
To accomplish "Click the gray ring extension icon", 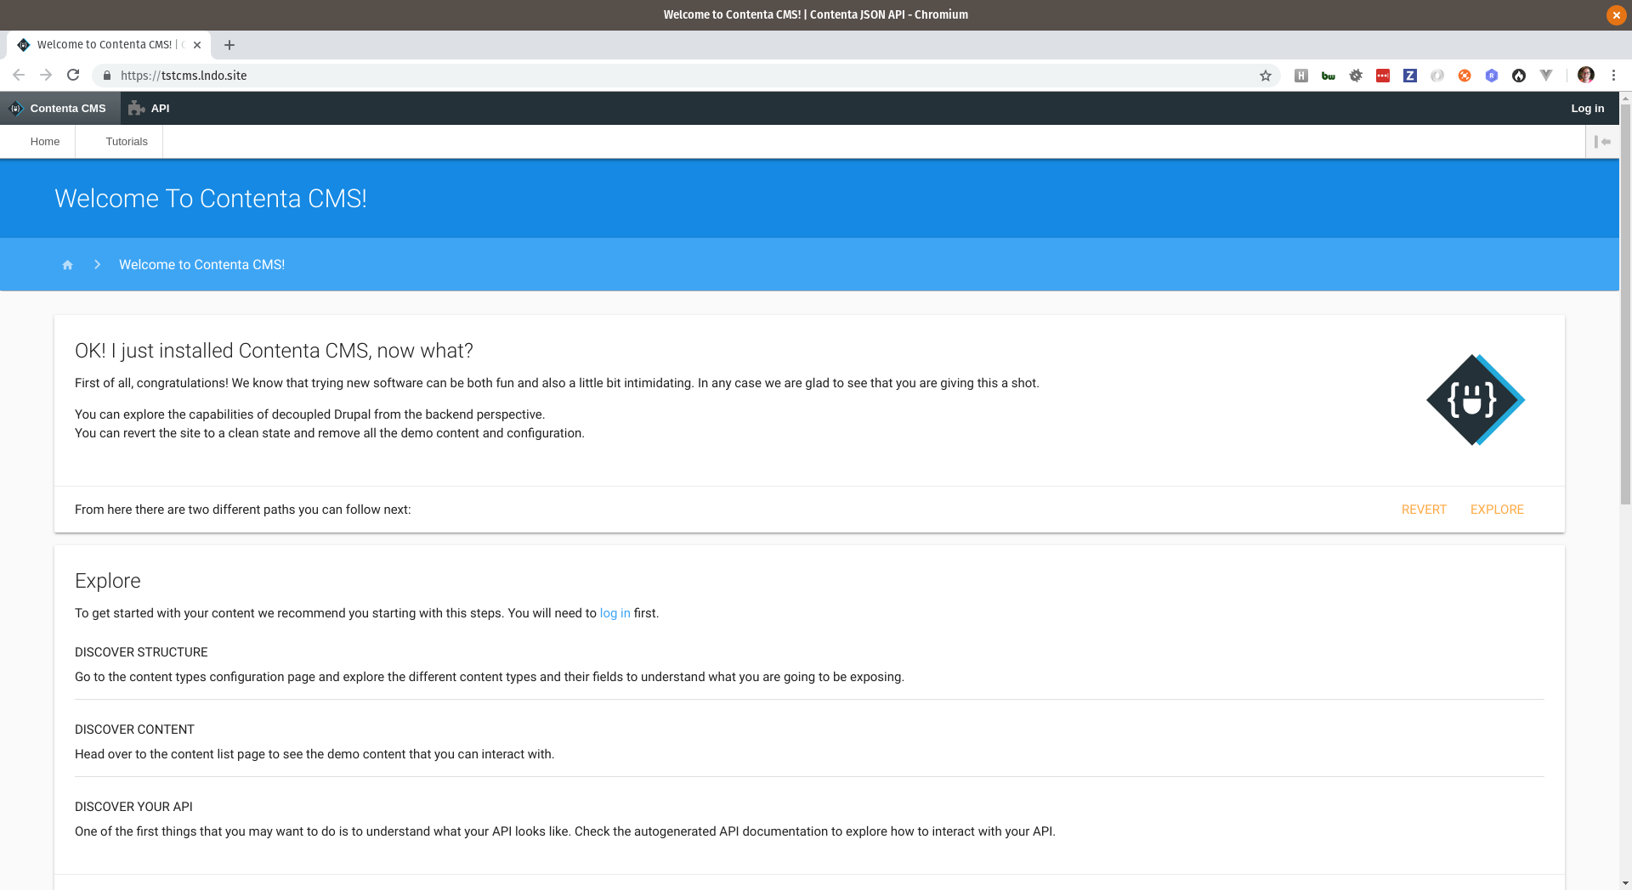I will [x=1437, y=76].
